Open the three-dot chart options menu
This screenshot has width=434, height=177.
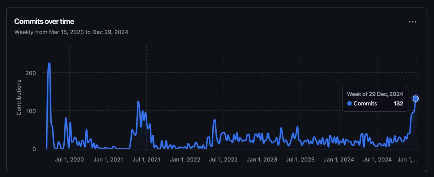[x=412, y=22]
